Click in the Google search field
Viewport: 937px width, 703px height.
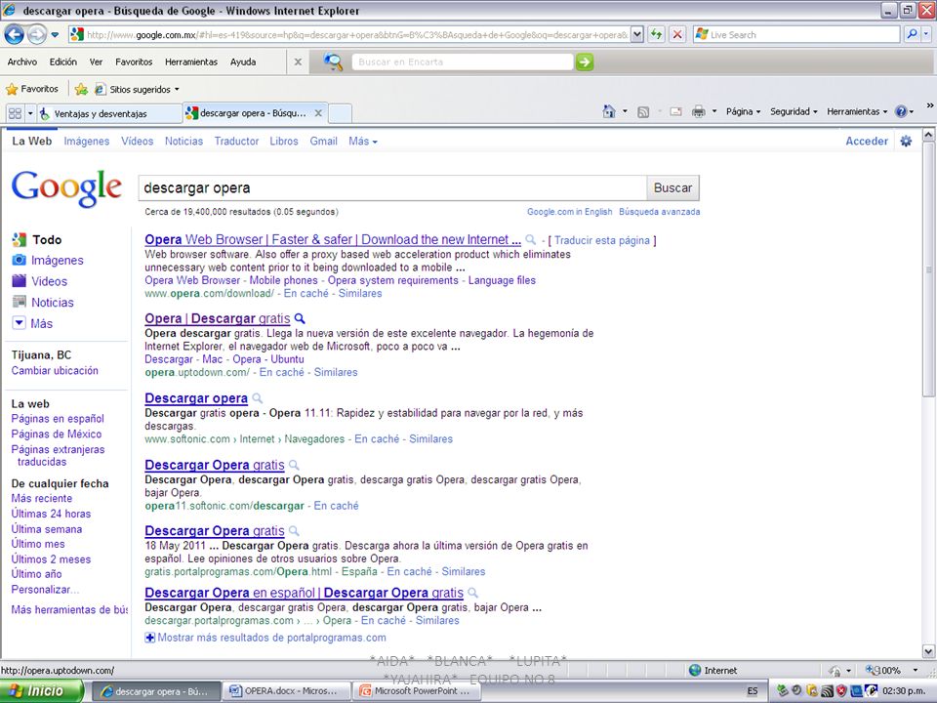tap(392, 187)
